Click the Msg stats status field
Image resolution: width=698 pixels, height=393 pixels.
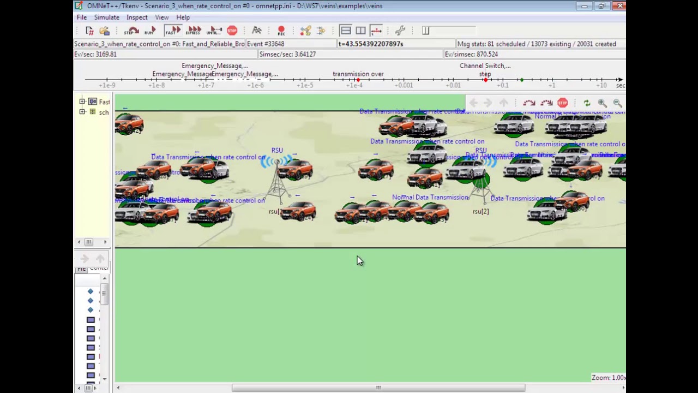(x=540, y=44)
